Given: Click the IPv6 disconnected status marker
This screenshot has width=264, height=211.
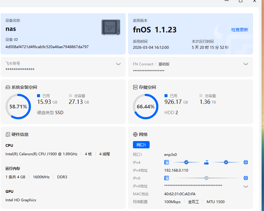Looking at the screenshot, I should [x=206, y=178].
